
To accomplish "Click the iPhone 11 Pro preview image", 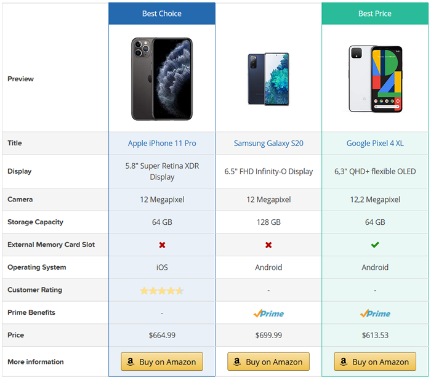I will click(x=162, y=79).
